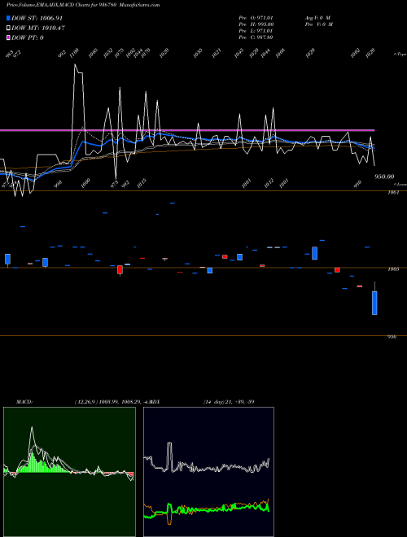Click the 'Pre H: 995.00' value
This screenshot has width=407, height=537.
256,24
